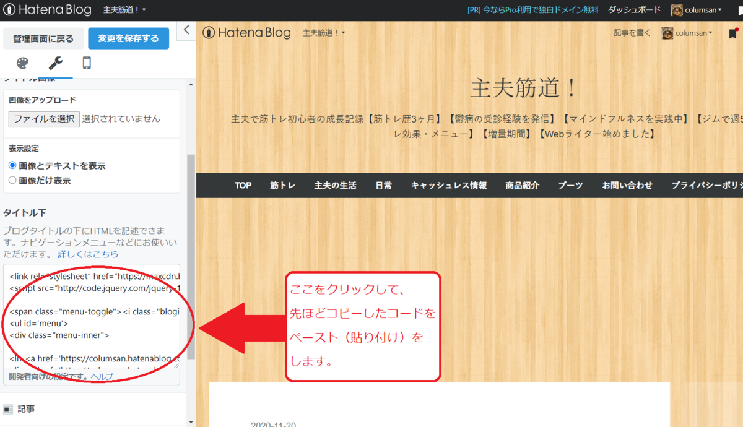Click the blog description text in preview
Image resolution: width=743 pixels, height=427 pixels.
487,126
